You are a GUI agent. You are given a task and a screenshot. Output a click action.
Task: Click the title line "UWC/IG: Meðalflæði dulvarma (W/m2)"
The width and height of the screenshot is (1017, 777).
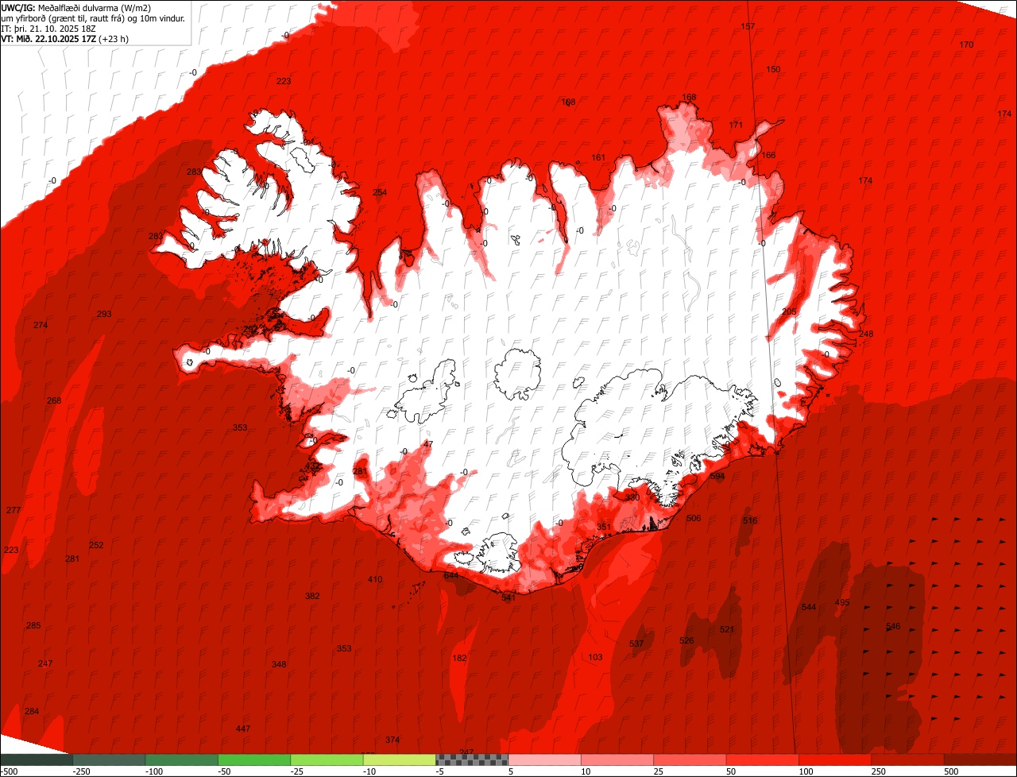(76, 7)
